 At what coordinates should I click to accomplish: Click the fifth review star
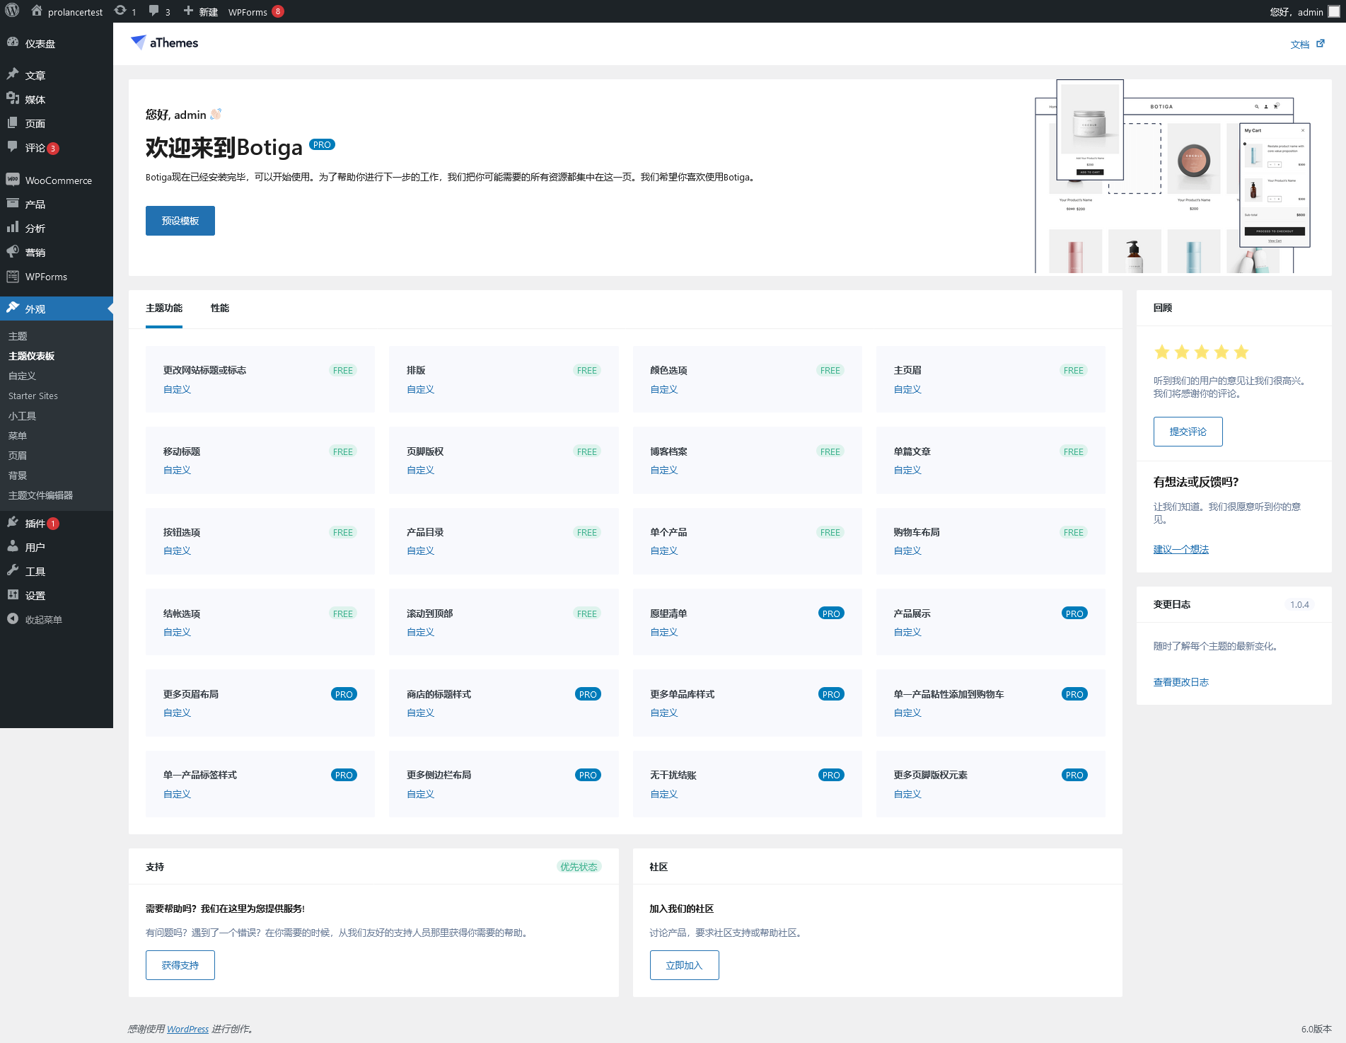[1241, 352]
